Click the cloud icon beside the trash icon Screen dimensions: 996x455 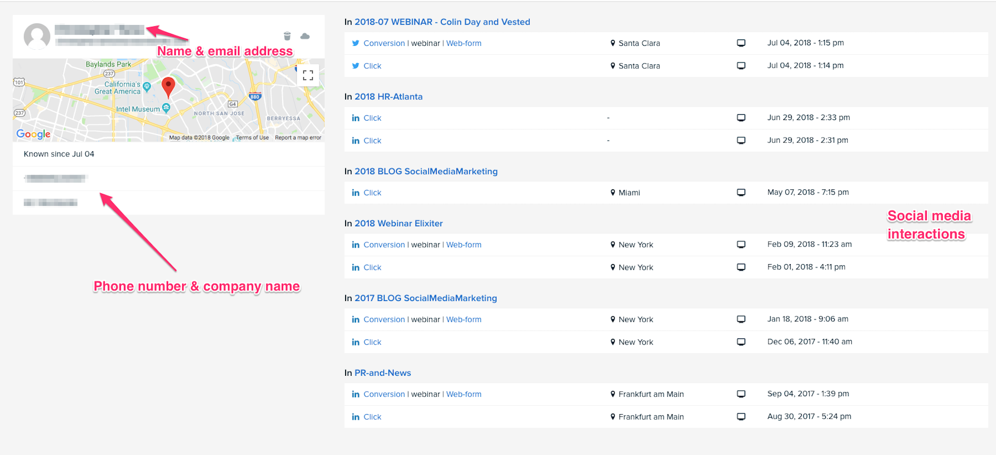pyautogui.click(x=305, y=36)
